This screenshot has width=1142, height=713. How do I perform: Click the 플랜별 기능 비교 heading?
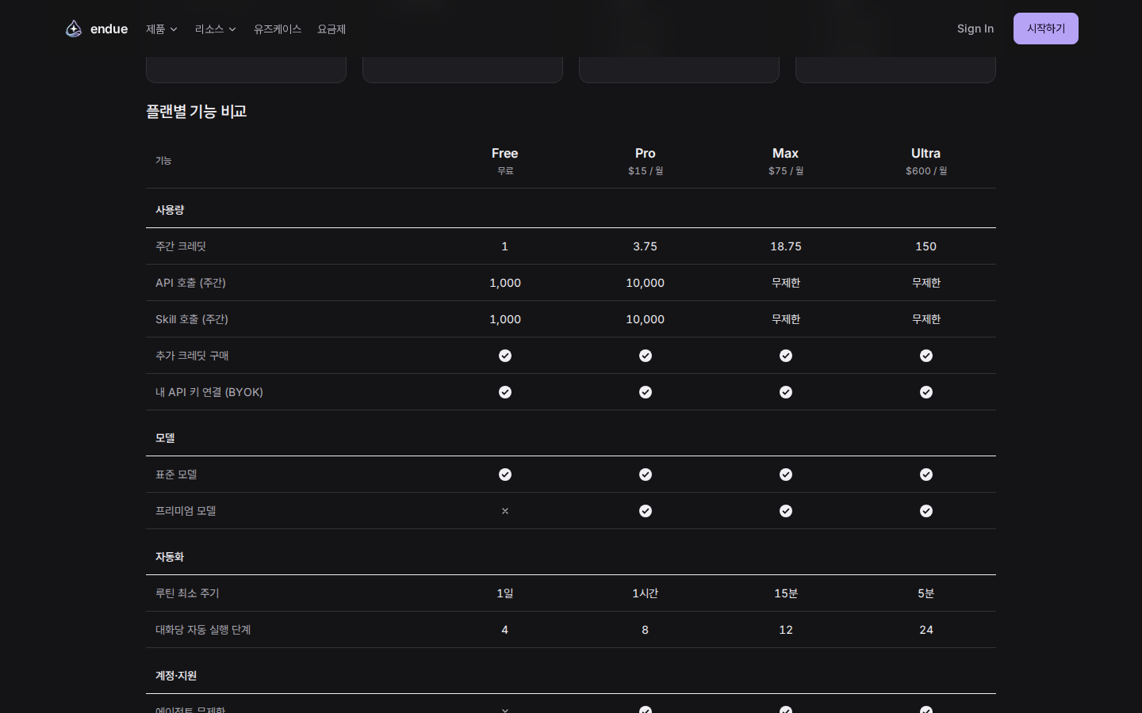196,112
